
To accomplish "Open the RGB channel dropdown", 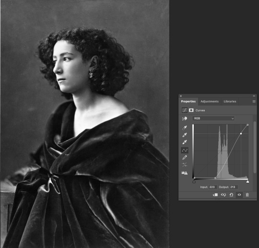I will pyautogui.click(x=213, y=118).
